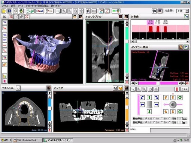Open the ガイド・ドリル・顎模型発注 menu
191x143 pixels.
[37, 6]
